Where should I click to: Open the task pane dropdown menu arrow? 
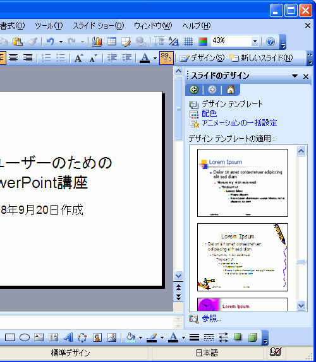point(295,76)
